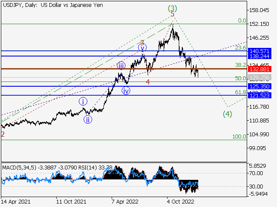Click the circled wave label i
The height and width of the screenshot is (207, 277).
83,101
